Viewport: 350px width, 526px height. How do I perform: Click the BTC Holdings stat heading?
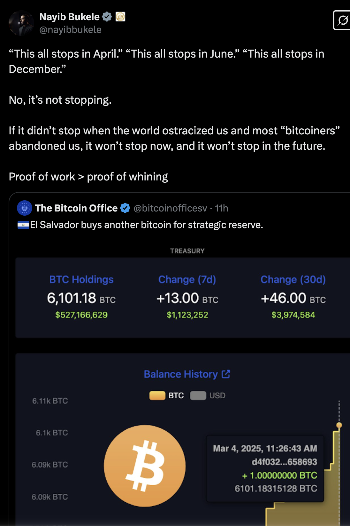pos(81,279)
